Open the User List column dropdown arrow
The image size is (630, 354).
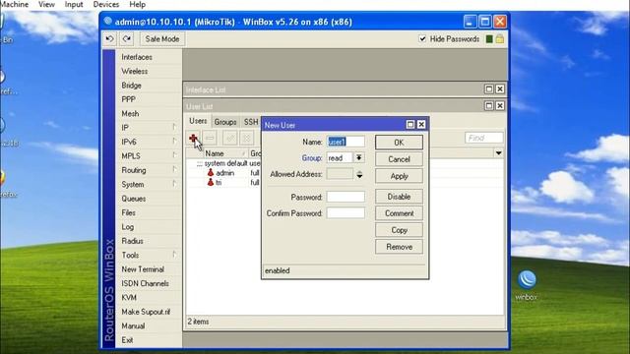(499, 153)
